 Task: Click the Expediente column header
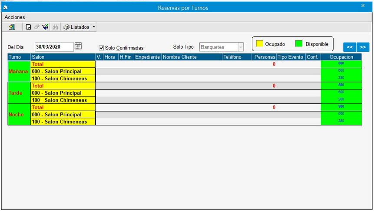148,57
